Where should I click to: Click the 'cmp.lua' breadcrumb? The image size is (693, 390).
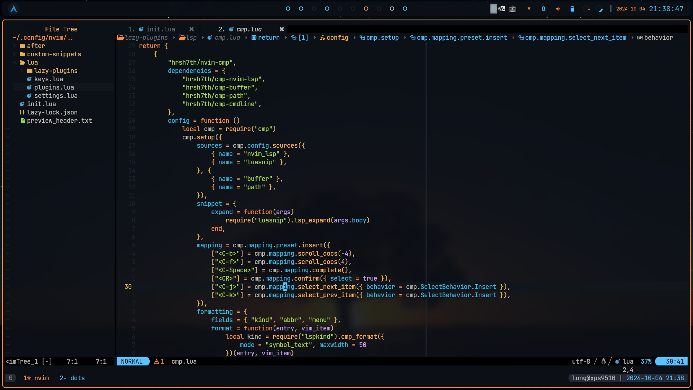point(224,38)
